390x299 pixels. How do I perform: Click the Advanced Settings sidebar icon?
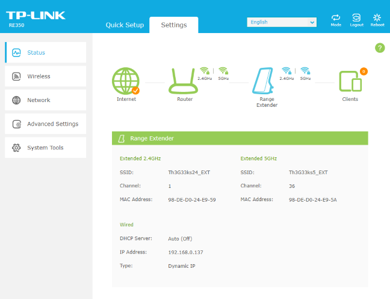pyautogui.click(x=17, y=124)
